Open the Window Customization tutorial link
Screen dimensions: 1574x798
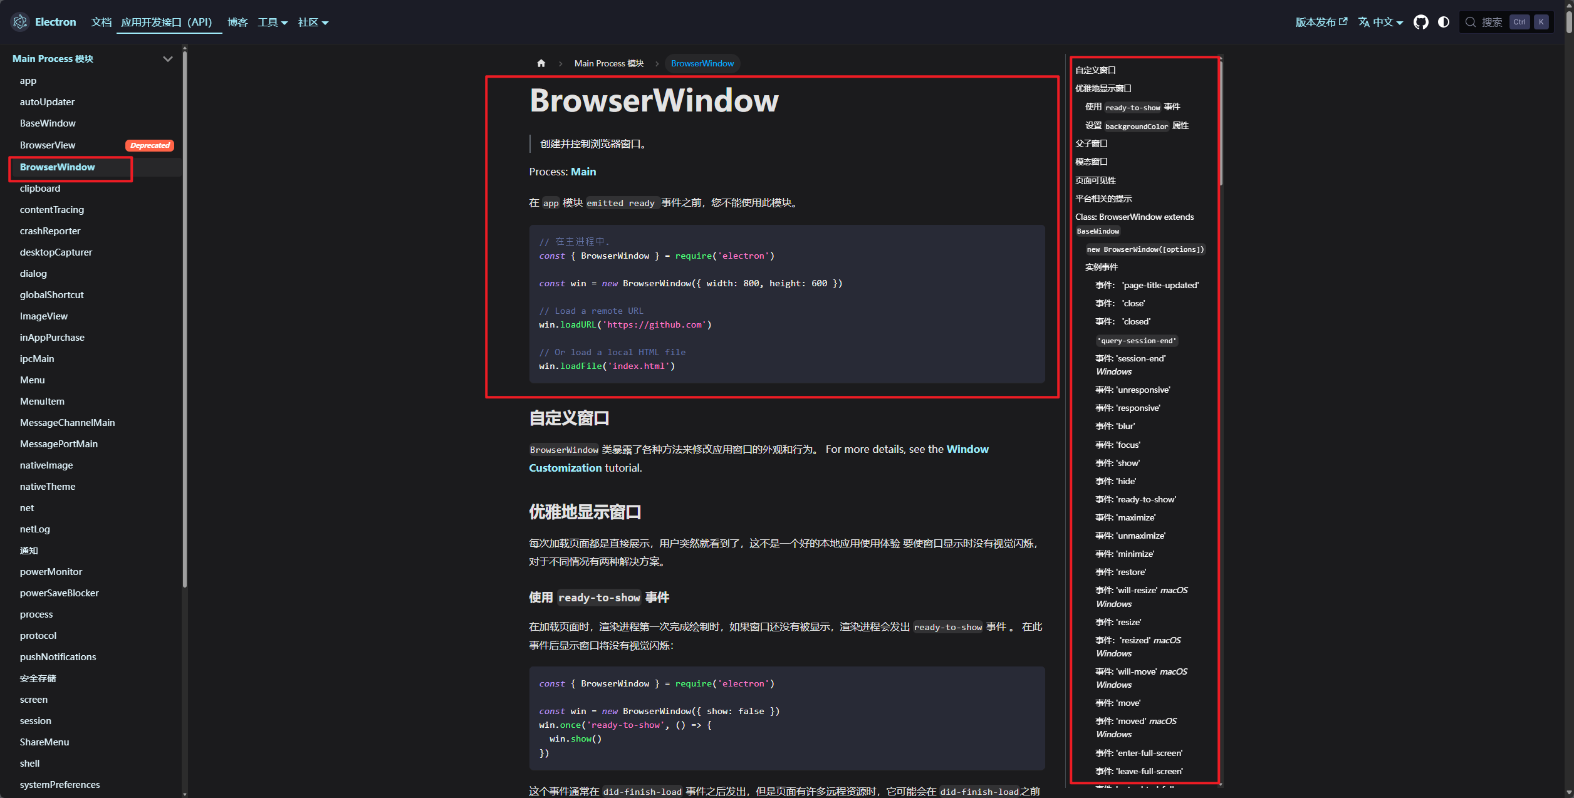pyautogui.click(x=967, y=449)
